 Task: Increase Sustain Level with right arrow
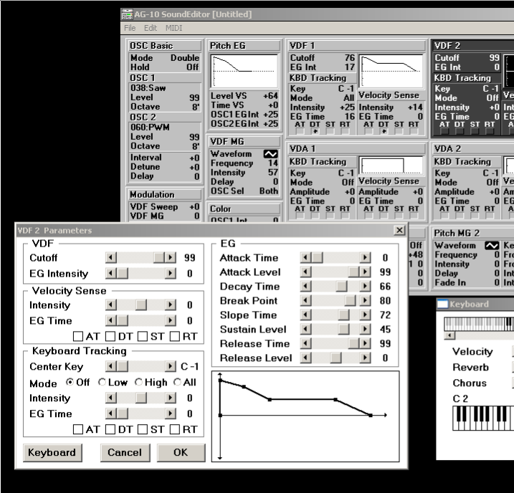(365, 329)
